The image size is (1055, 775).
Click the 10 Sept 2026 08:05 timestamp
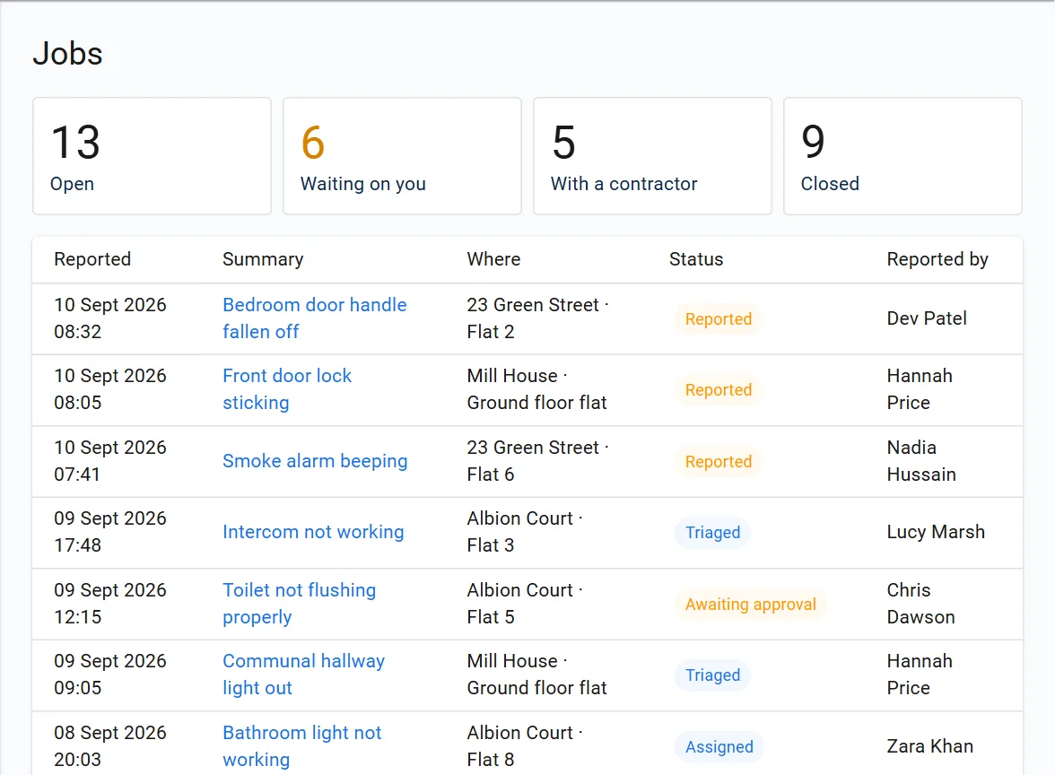110,389
